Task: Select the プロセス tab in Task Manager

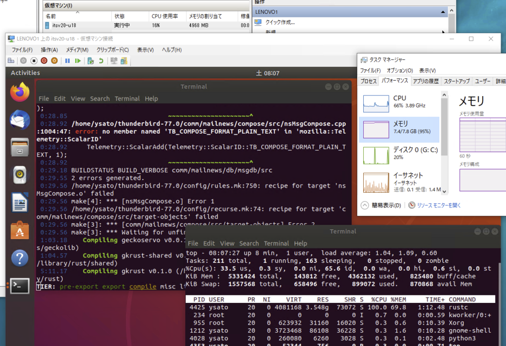Action: coord(369,81)
